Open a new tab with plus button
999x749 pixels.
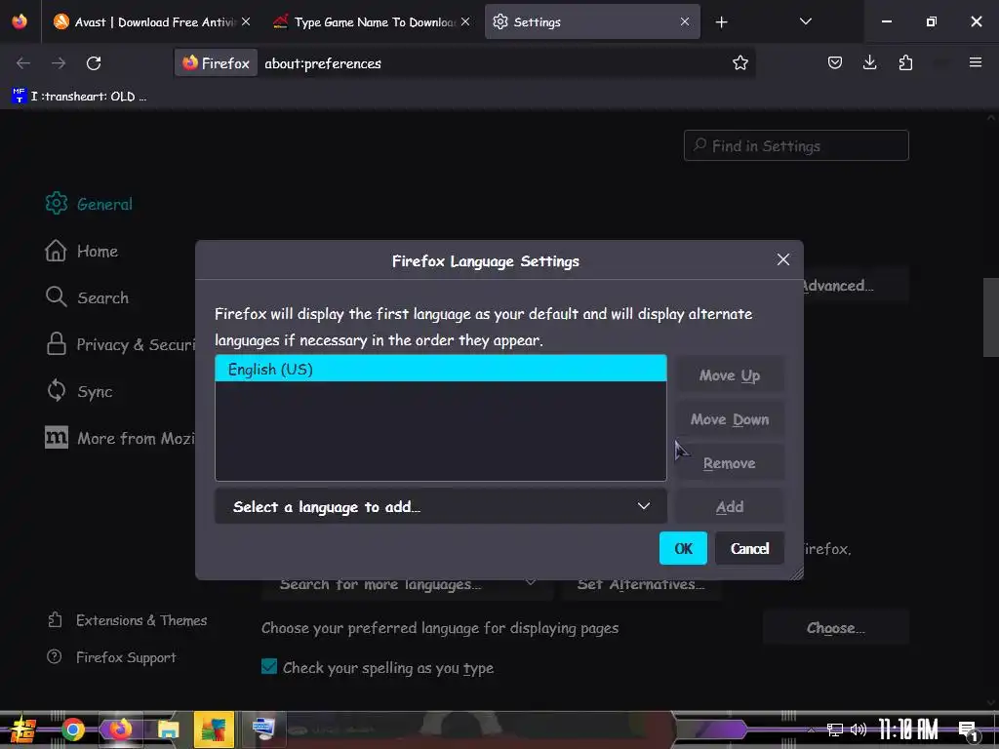coord(721,22)
